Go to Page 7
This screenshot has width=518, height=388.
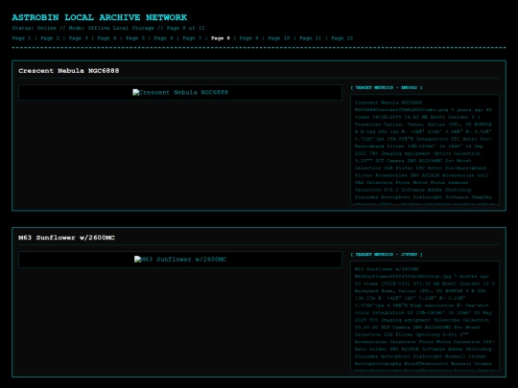pos(192,38)
